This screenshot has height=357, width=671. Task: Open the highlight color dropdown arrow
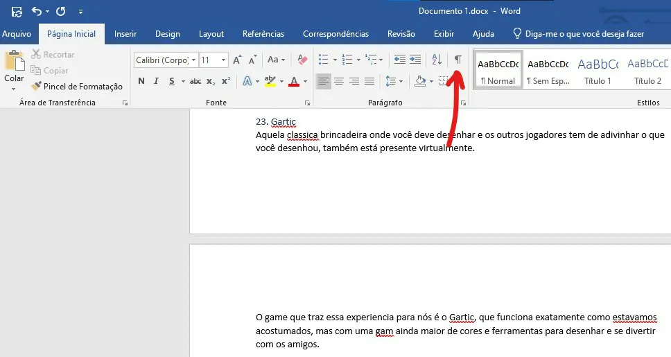281,81
